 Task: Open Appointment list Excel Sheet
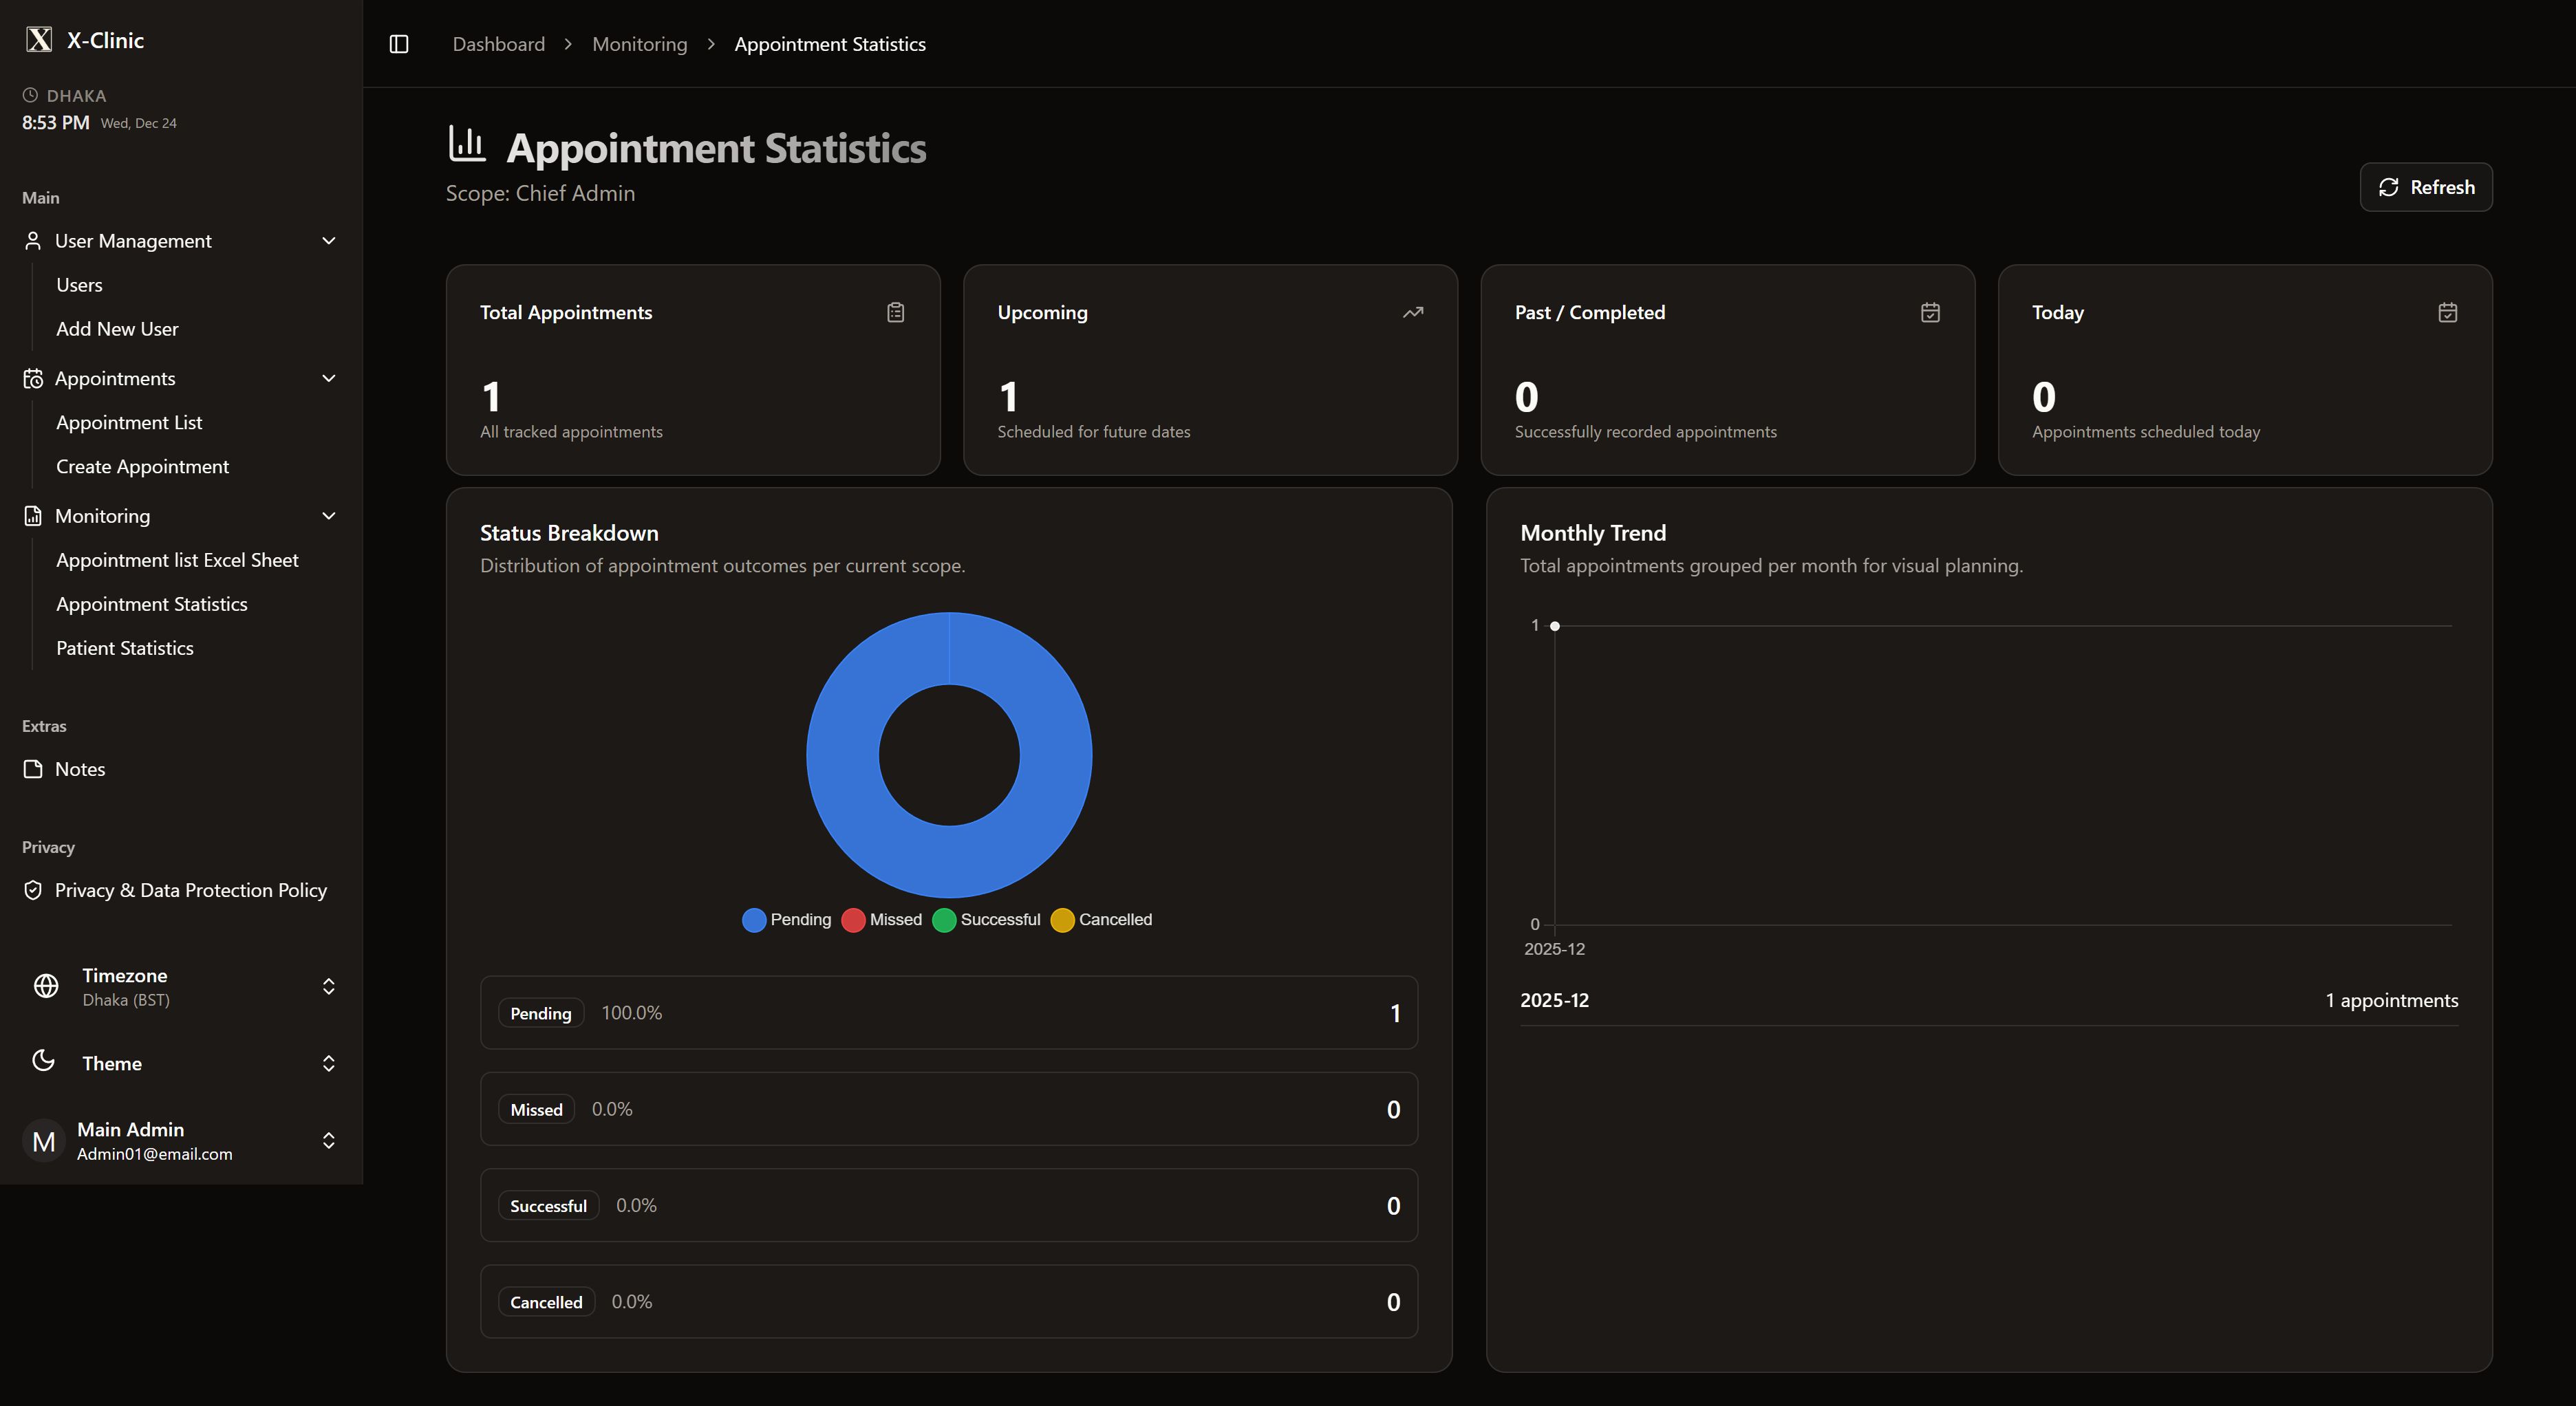(x=177, y=560)
